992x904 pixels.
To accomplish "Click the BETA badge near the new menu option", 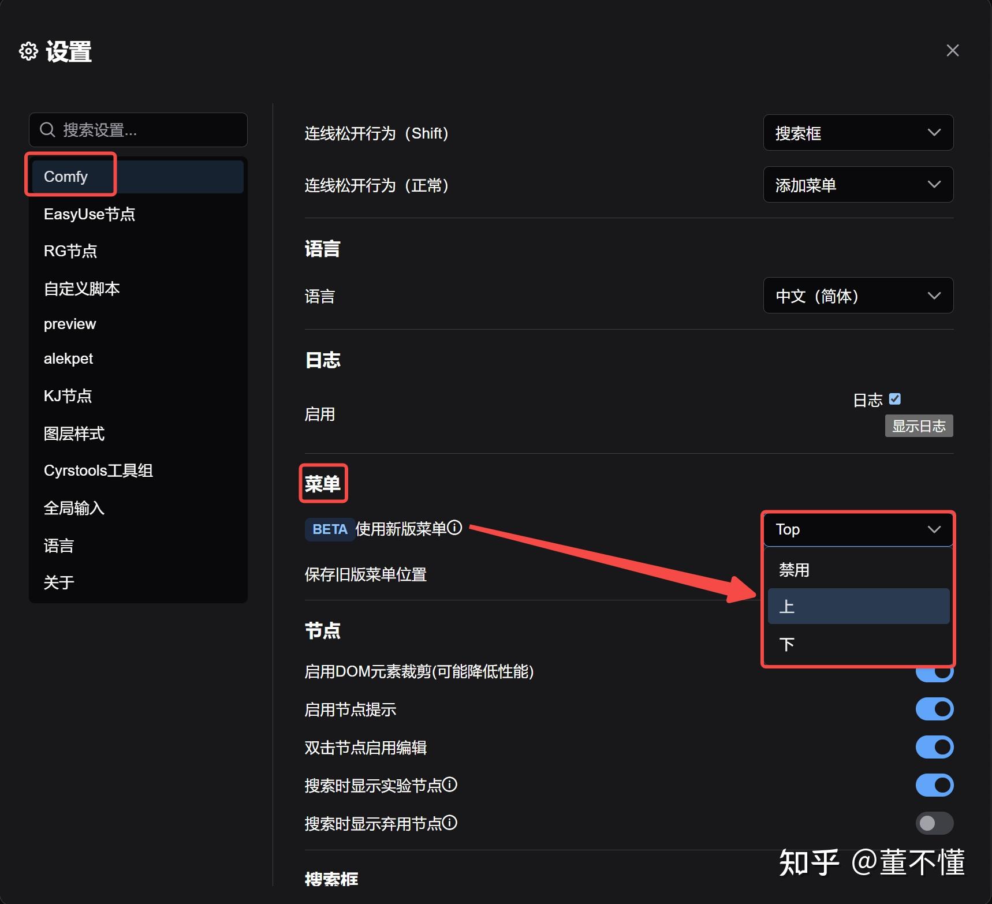I will (x=329, y=529).
